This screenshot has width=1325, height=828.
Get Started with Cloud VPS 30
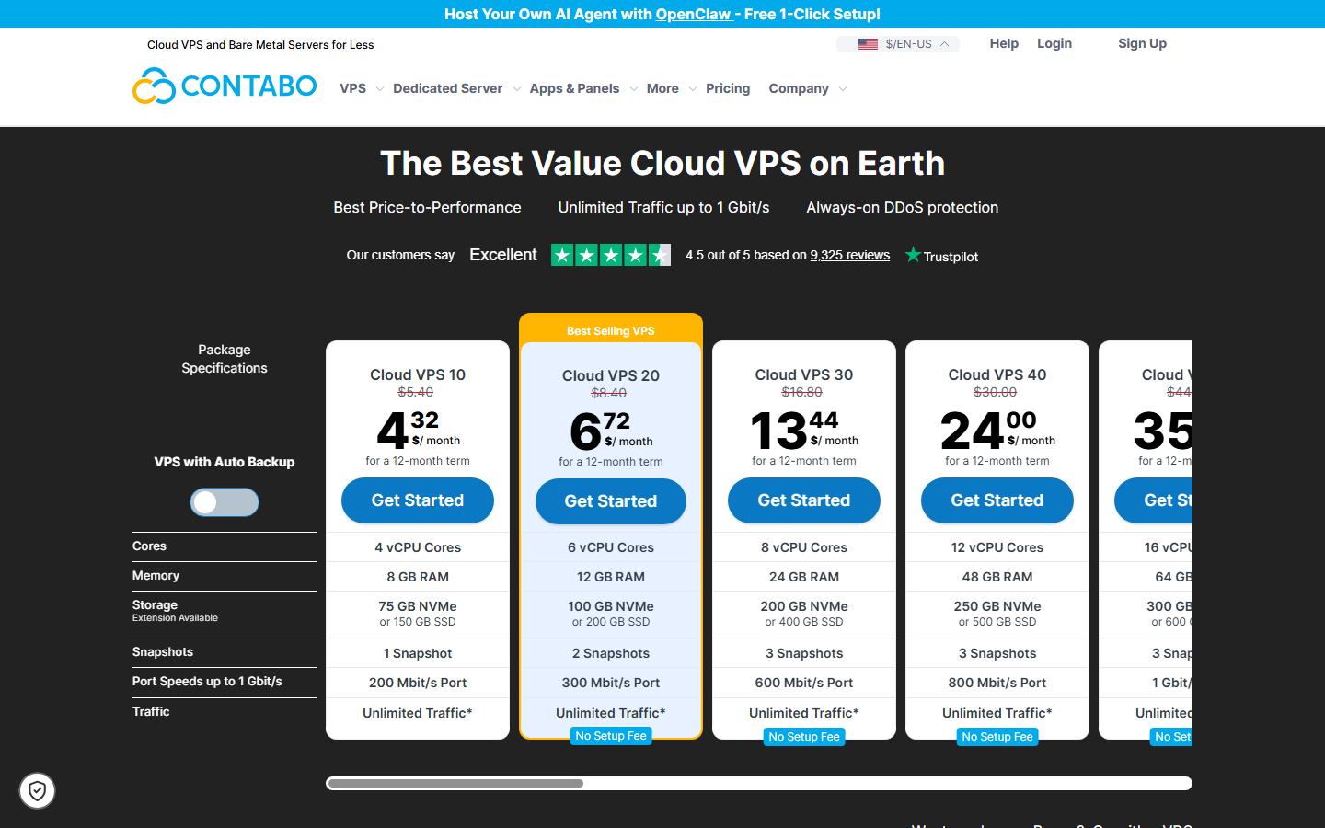coord(804,500)
